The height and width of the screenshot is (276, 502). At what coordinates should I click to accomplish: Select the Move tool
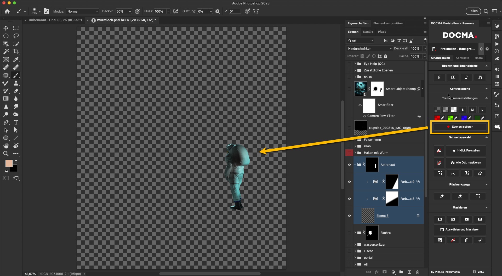click(6, 28)
